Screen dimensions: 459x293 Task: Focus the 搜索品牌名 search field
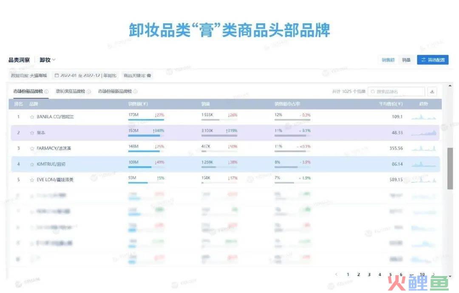coord(396,92)
